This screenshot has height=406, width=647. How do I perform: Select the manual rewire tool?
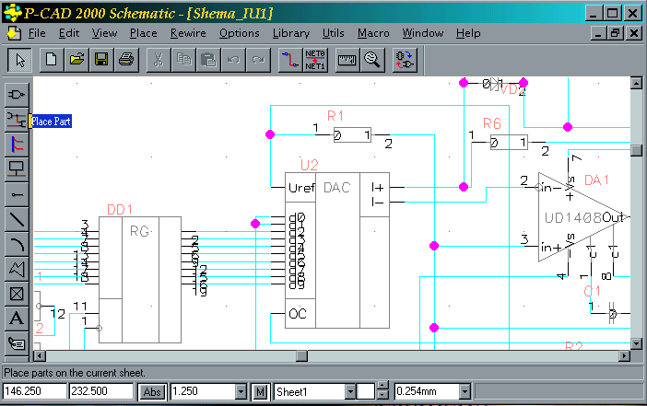[x=290, y=60]
